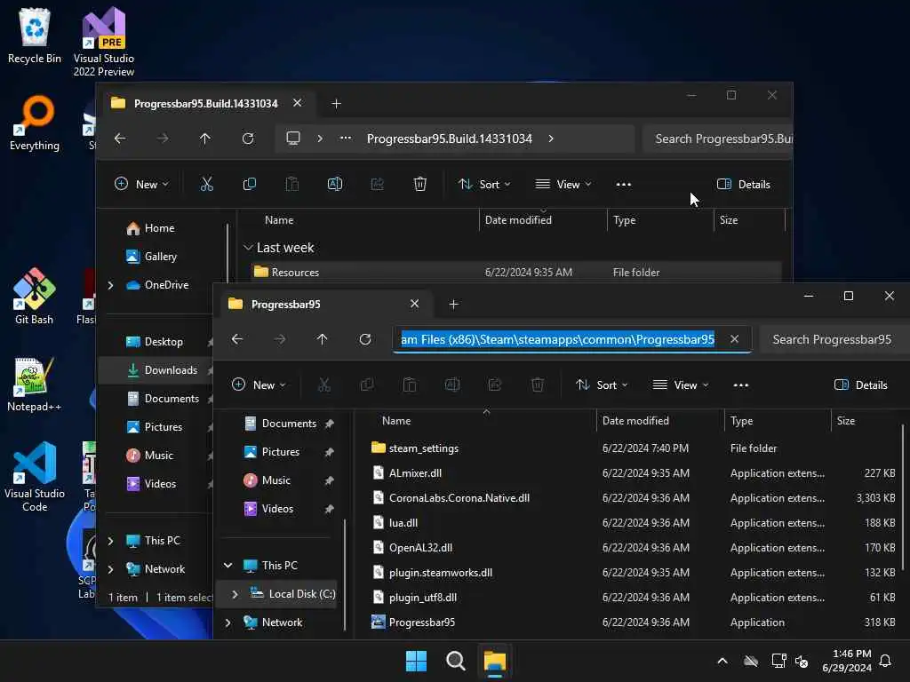The height and width of the screenshot is (682, 910).
Task: Refresh the front Progressbar95 window
Action: point(365,339)
